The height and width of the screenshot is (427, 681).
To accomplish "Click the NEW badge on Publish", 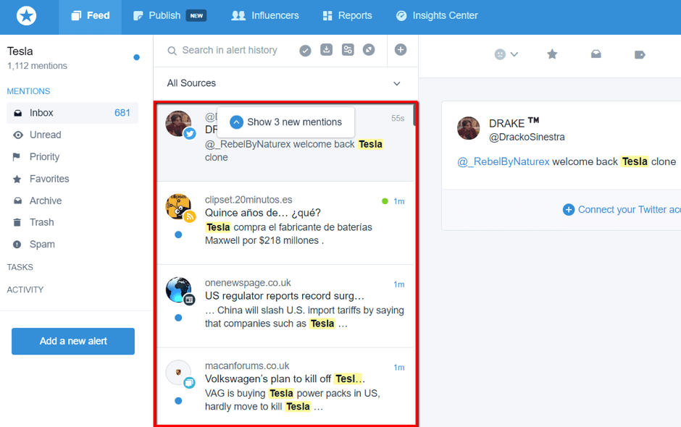I will [196, 16].
